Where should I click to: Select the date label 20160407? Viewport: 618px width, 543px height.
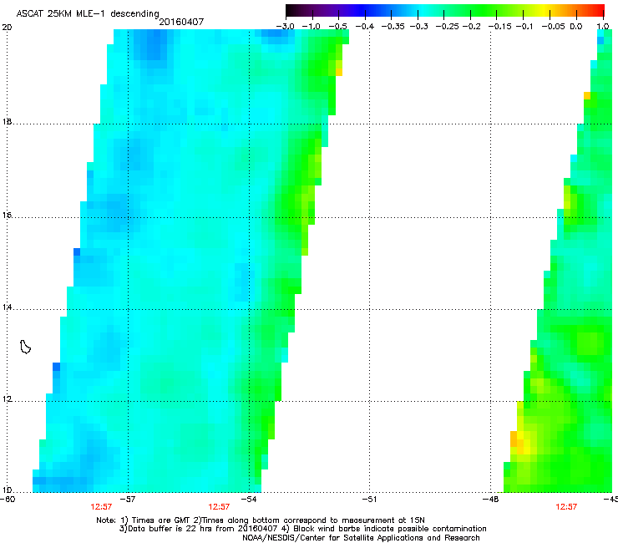pos(181,22)
